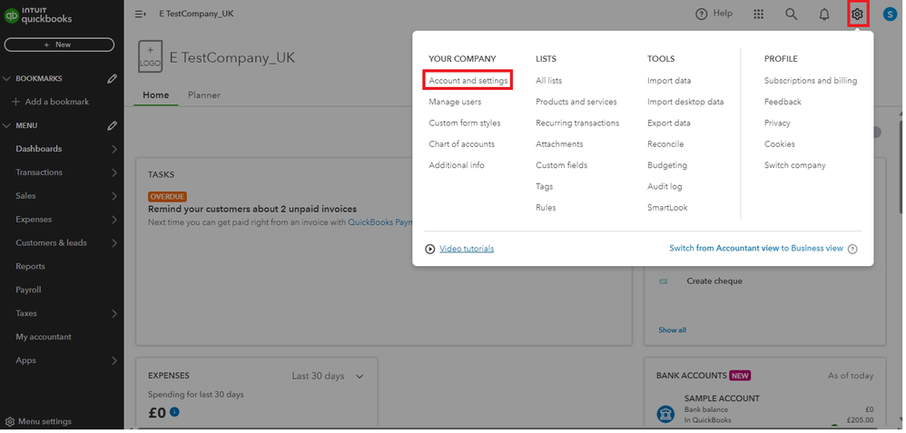Collapse the BOOKMARKS section
This screenshot has width=906, height=433.
click(7, 79)
